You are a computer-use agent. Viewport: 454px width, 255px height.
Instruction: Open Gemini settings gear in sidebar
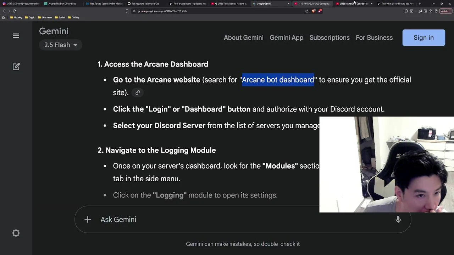pyautogui.click(x=16, y=233)
